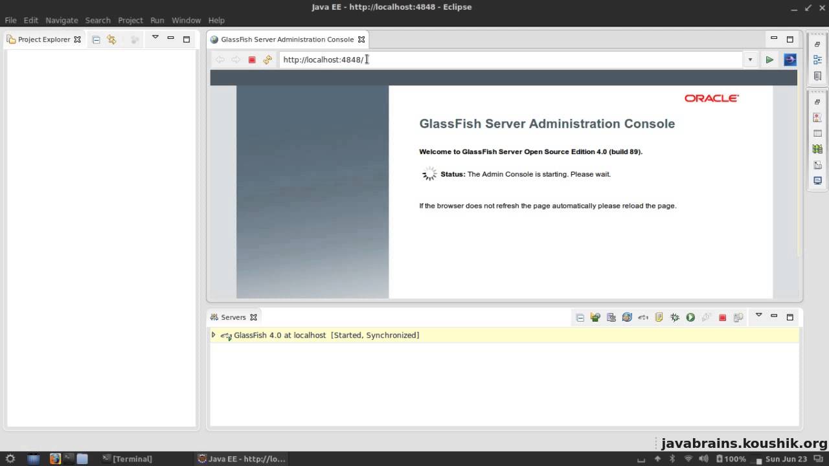Open the Outline fast view icon
The height and width of the screenshot is (466, 829).
pyautogui.click(x=817, y=60)
